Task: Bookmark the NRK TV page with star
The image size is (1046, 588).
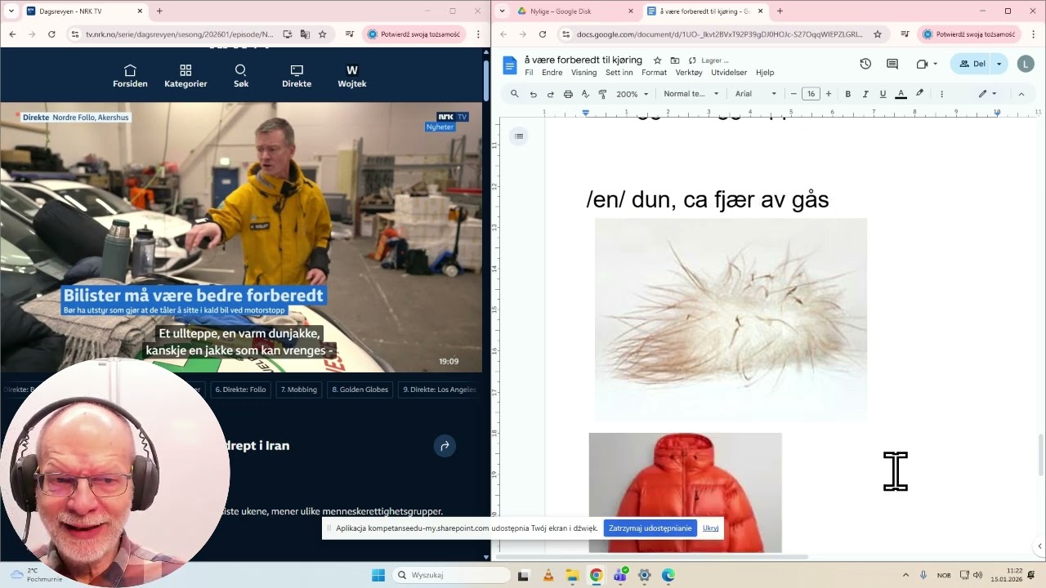Action: pos(323,34)
